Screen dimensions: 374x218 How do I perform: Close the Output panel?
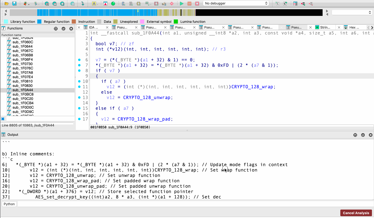(x=371, y=135)
